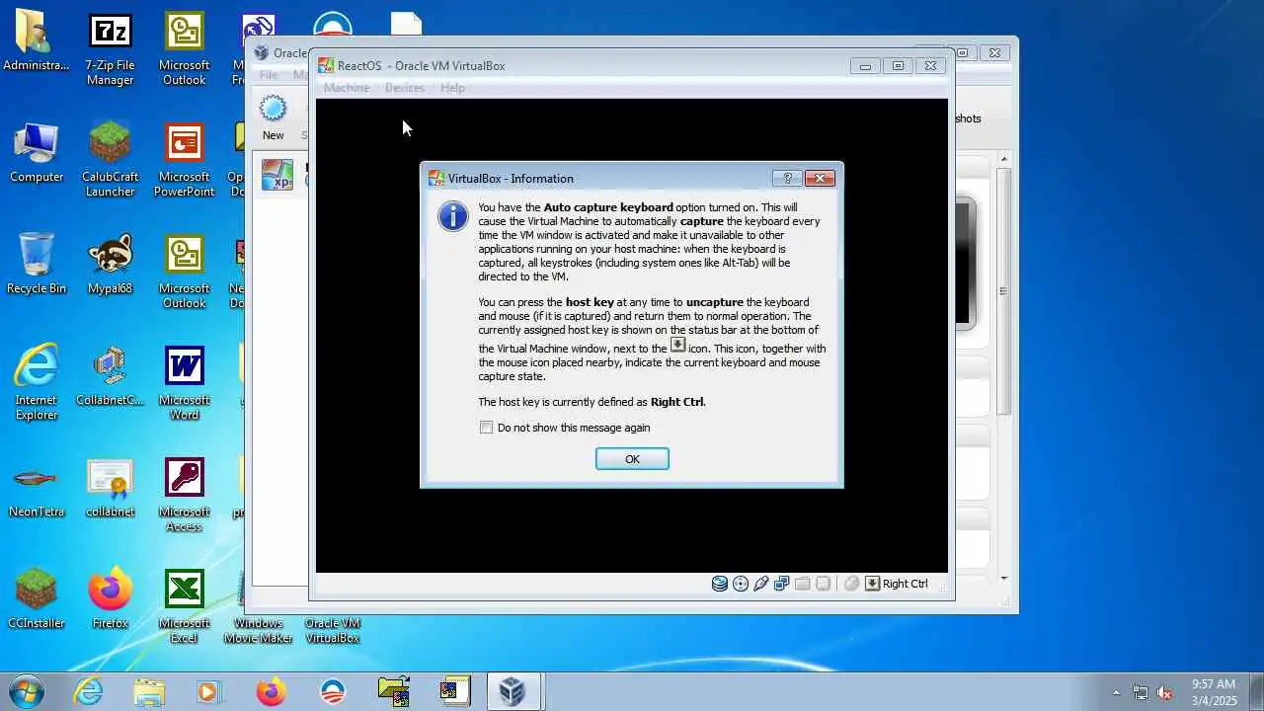Image resolution: width=1264 pixels, height=711 pixels.
Task: Select the Recycle Bin desktop icon
Action: pyautogui.click(x=37, y=265)
